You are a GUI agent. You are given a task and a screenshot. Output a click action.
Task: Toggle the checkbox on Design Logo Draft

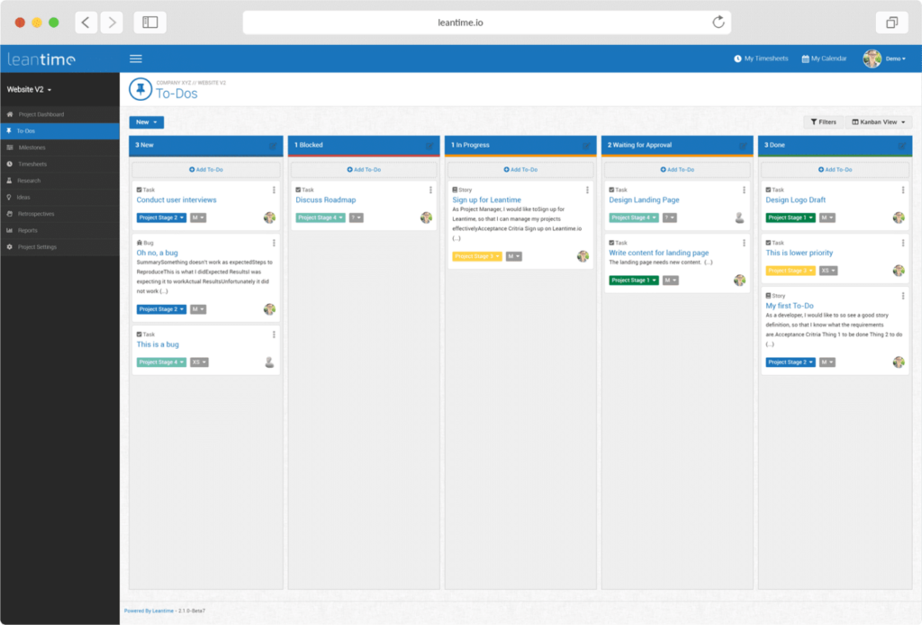point(768,190)
